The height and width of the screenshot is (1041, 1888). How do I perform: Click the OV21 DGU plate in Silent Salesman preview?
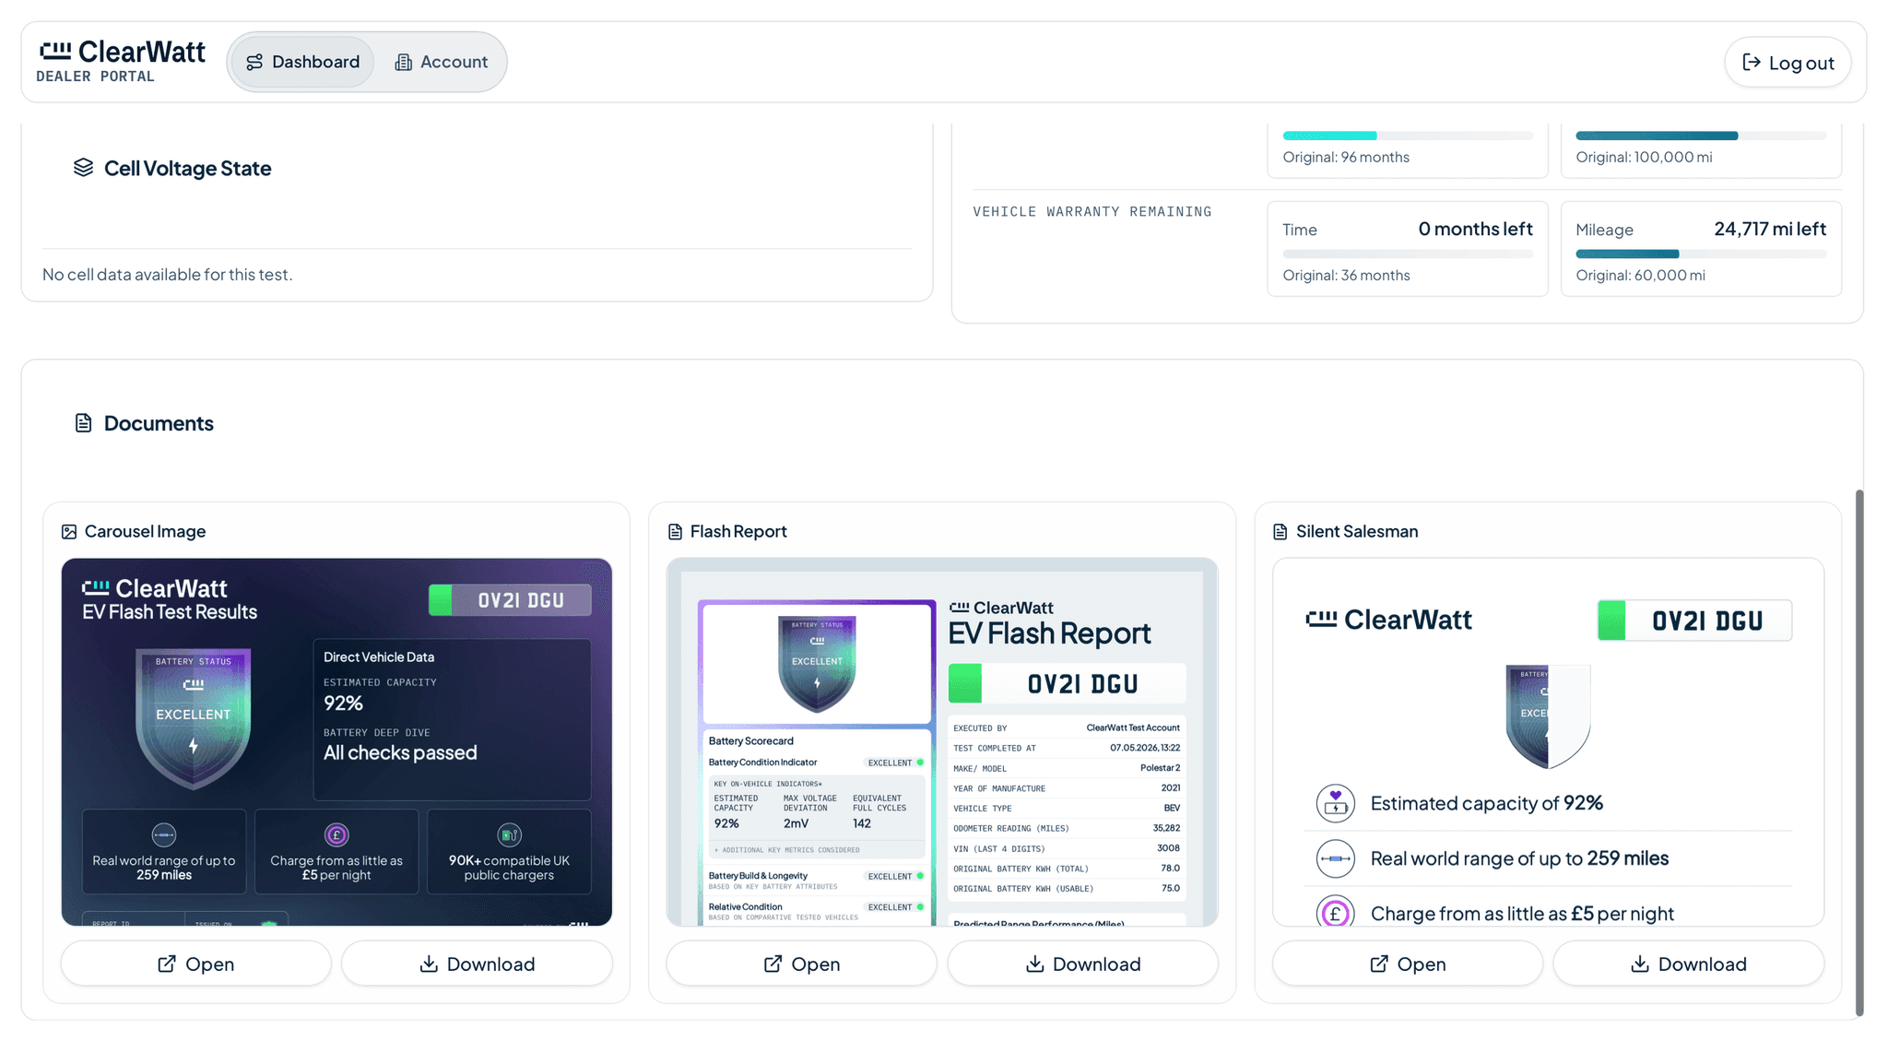click(x=1694, y=621)
